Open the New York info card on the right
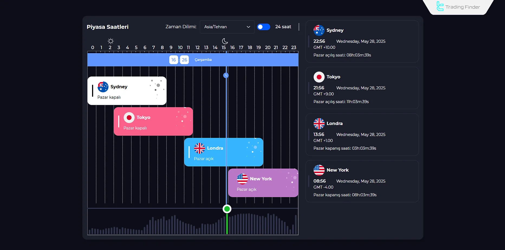The image size is (505, 250). click(362, 181)
